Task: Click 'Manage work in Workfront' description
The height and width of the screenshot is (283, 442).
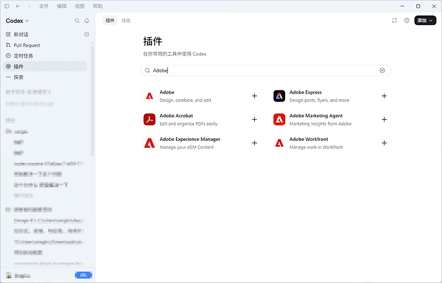Action: click(316, 147)
